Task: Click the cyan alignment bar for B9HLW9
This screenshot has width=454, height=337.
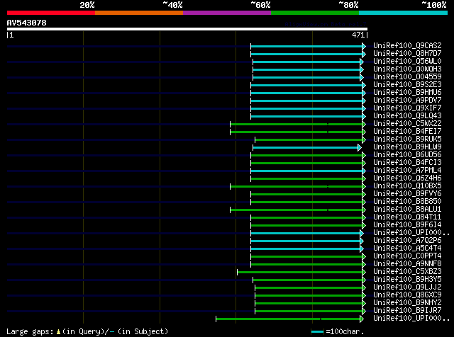Action: point(305,148)
